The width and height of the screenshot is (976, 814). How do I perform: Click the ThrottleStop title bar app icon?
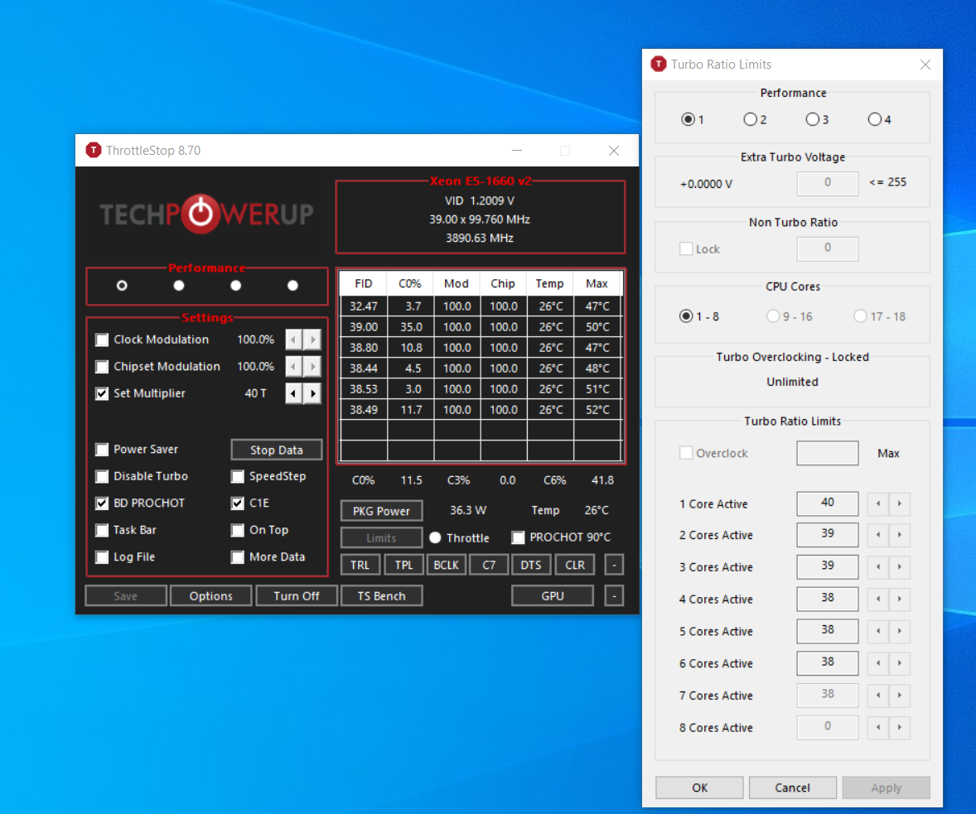click(x=94, y=150)
